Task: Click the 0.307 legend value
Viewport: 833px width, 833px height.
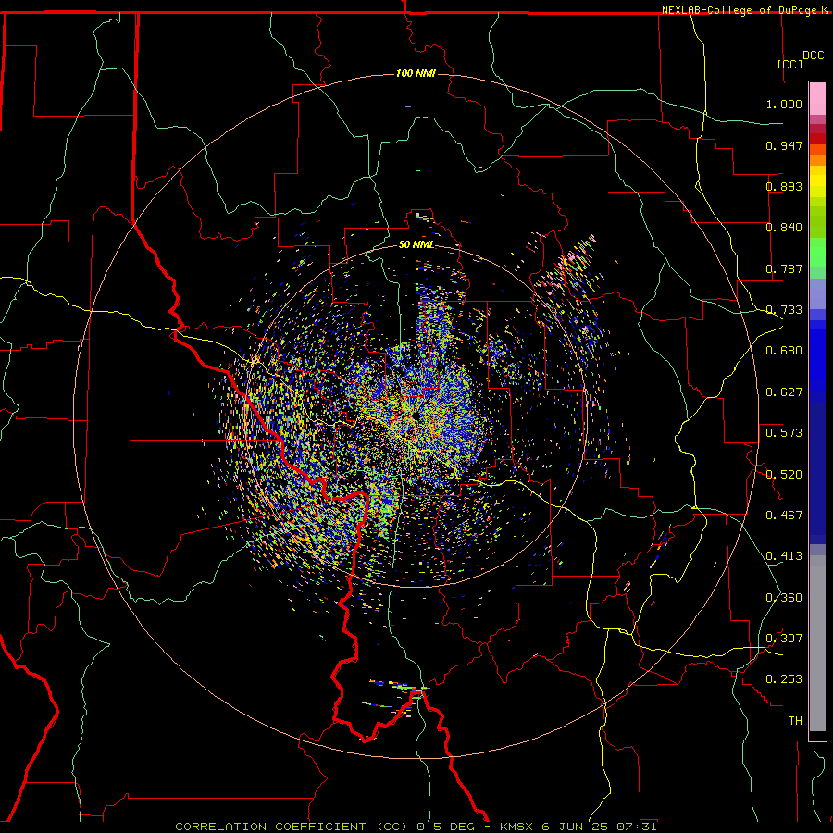Action: coord(784,639)
